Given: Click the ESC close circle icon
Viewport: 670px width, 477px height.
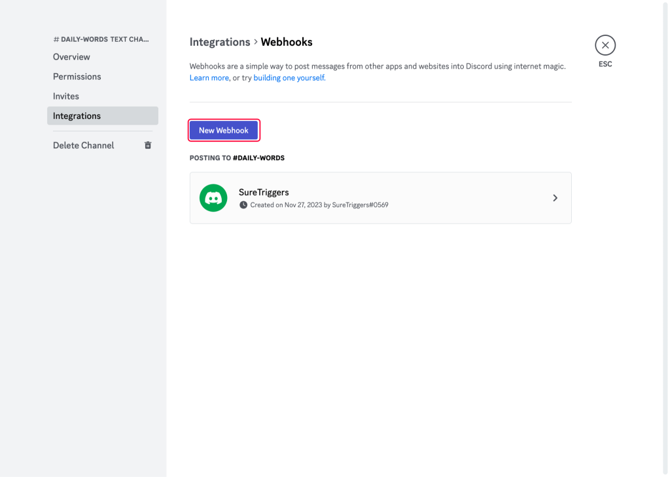Looking at the screenshot, I should [605, 44].
